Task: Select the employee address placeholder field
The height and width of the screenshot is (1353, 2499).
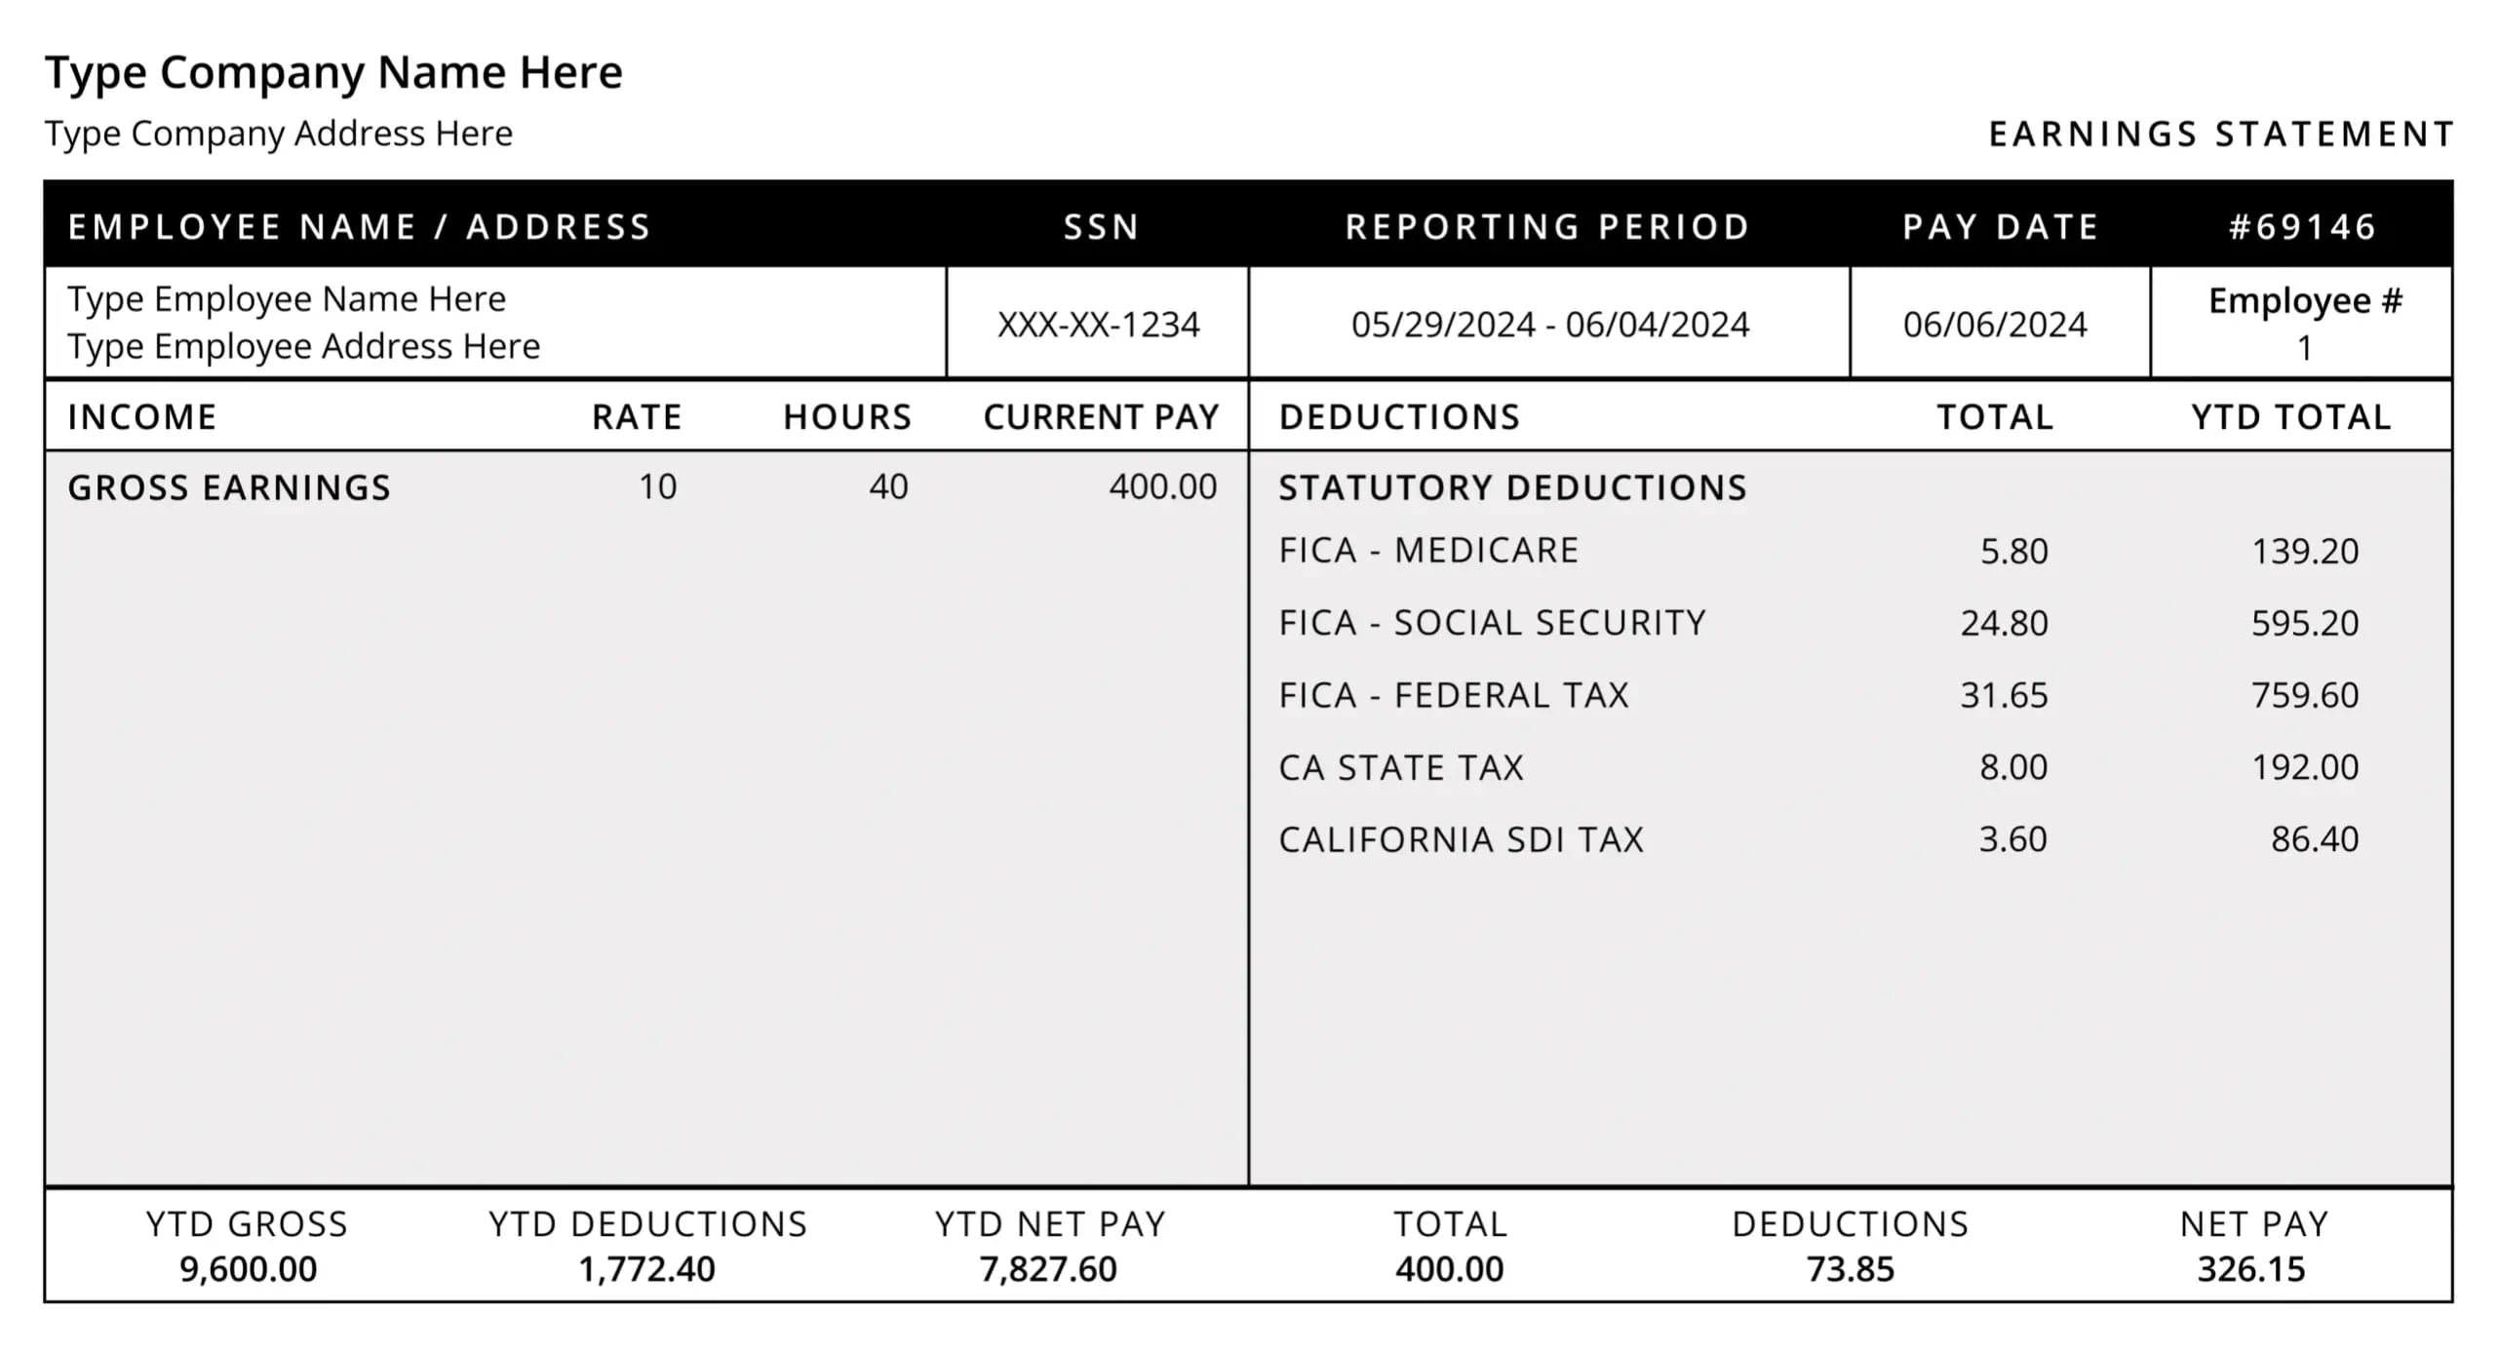Action: pyautogui.click(x=303, y=347)
